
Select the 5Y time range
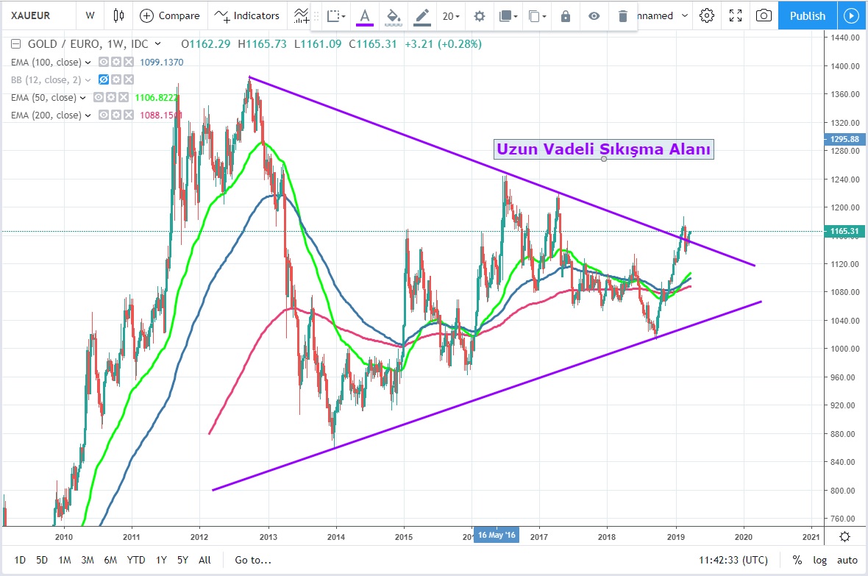[x=182, y=560]
